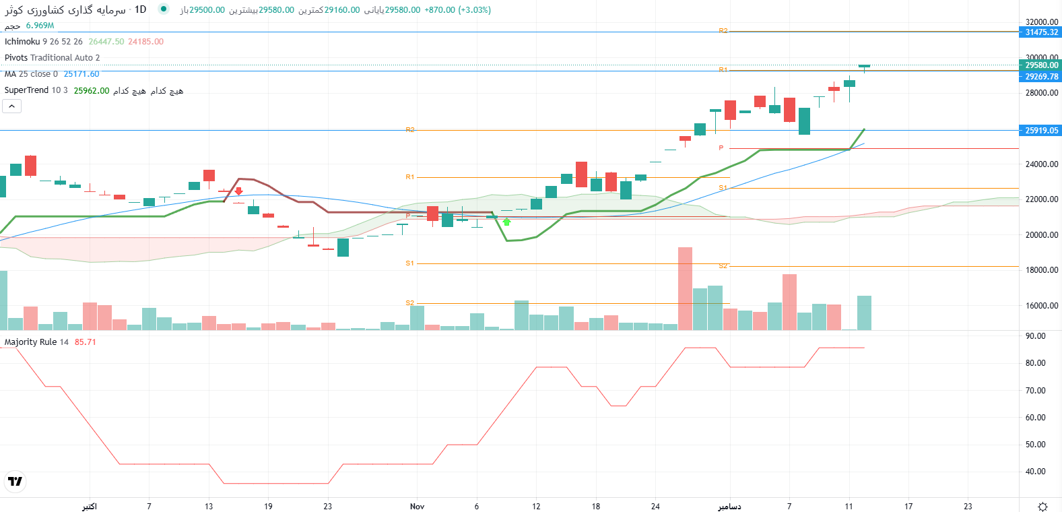Click the دسامبر label on the time axis
The image size is (1062, 512).
729,507
